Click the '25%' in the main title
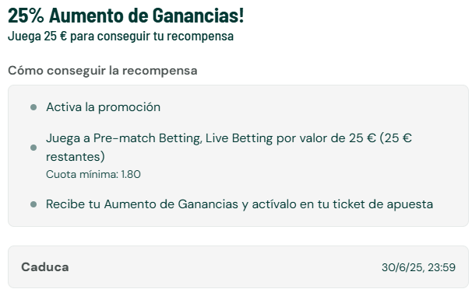 26,16
